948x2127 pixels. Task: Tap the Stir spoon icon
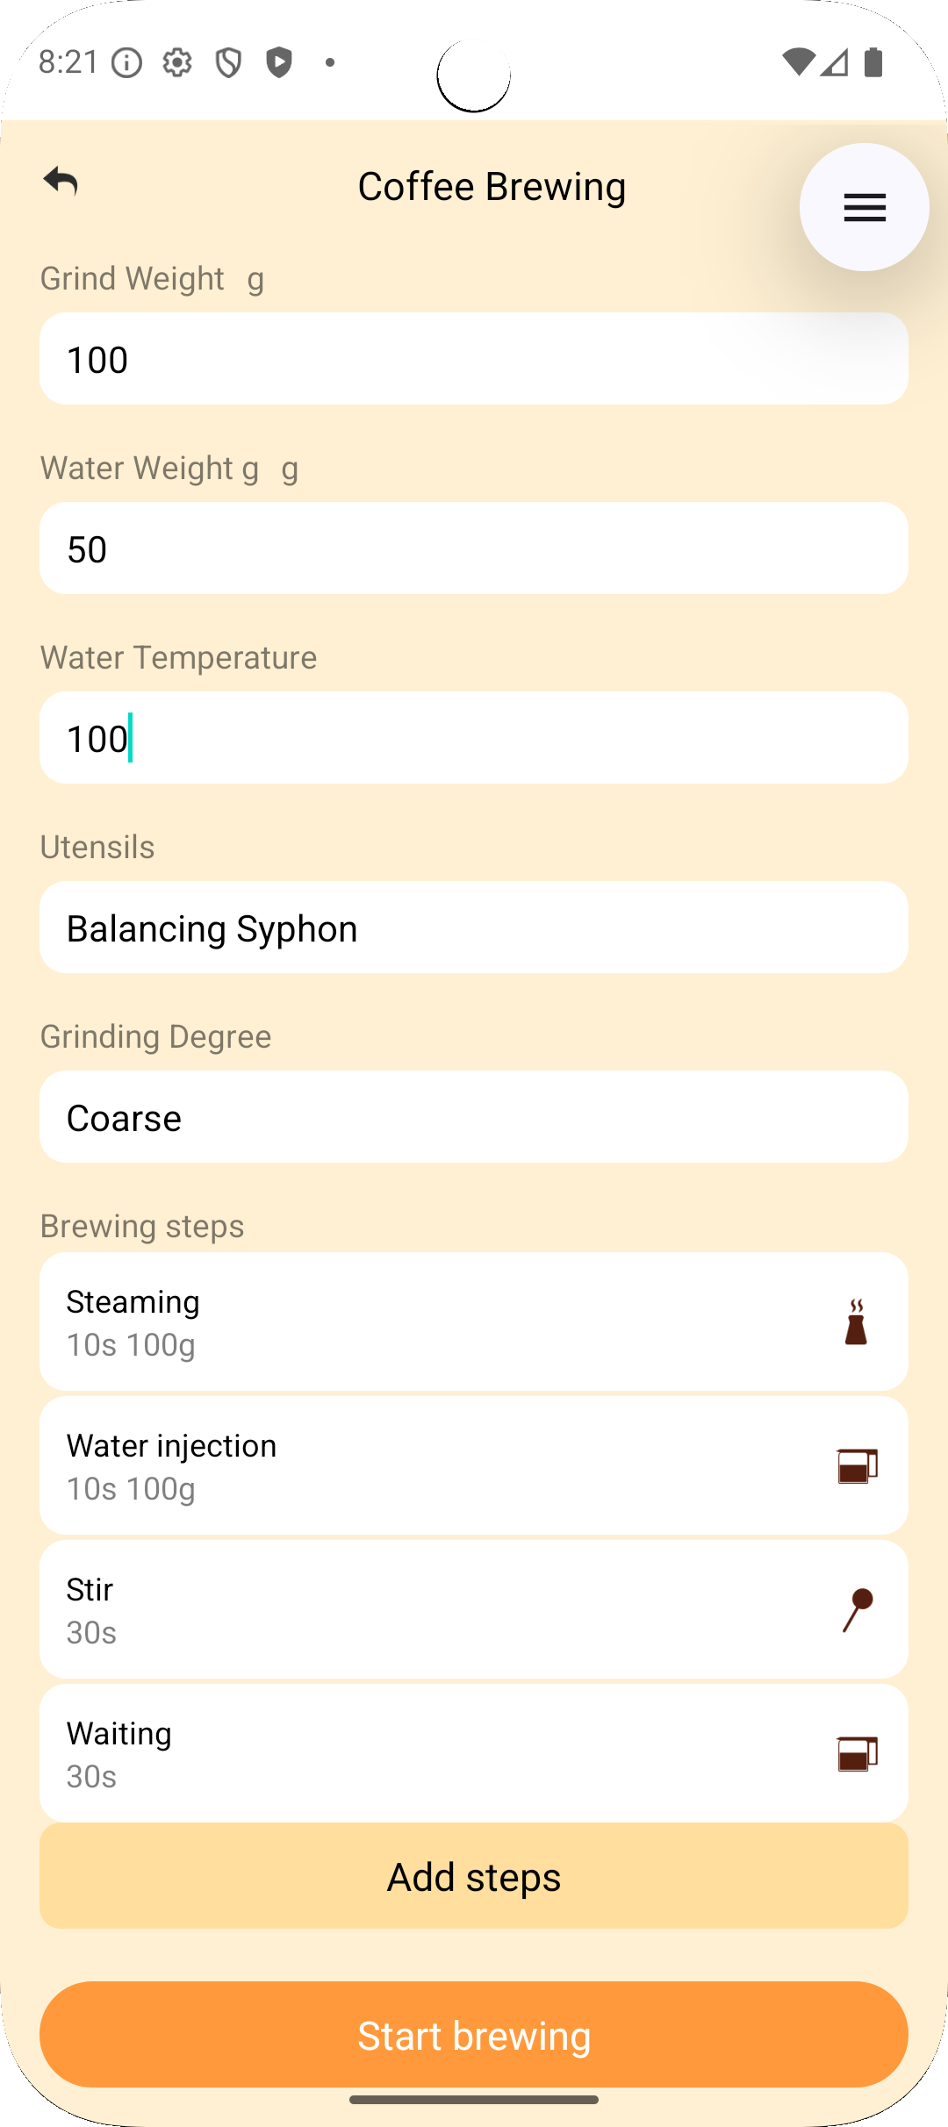858,1610
